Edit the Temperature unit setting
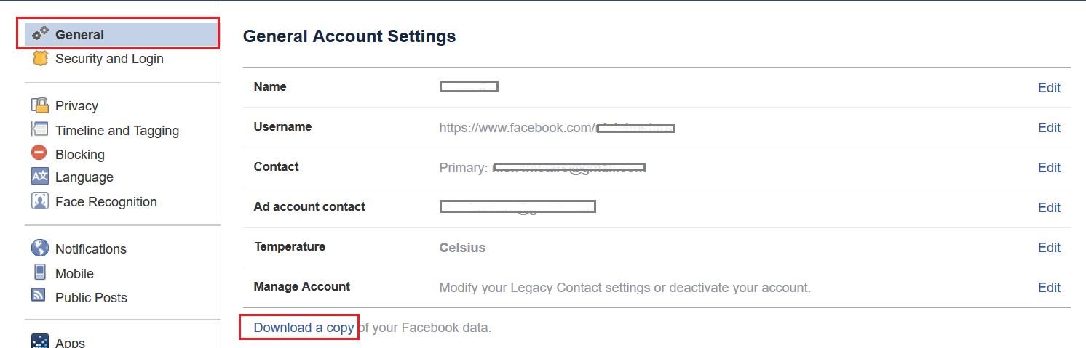 click(x=1049, y=248)
